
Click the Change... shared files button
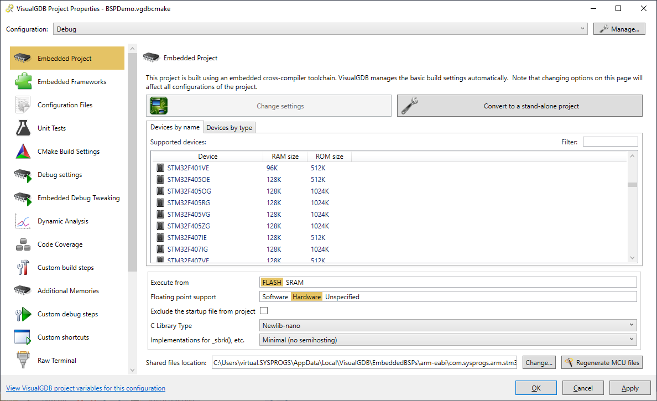(x=539, y=362)
